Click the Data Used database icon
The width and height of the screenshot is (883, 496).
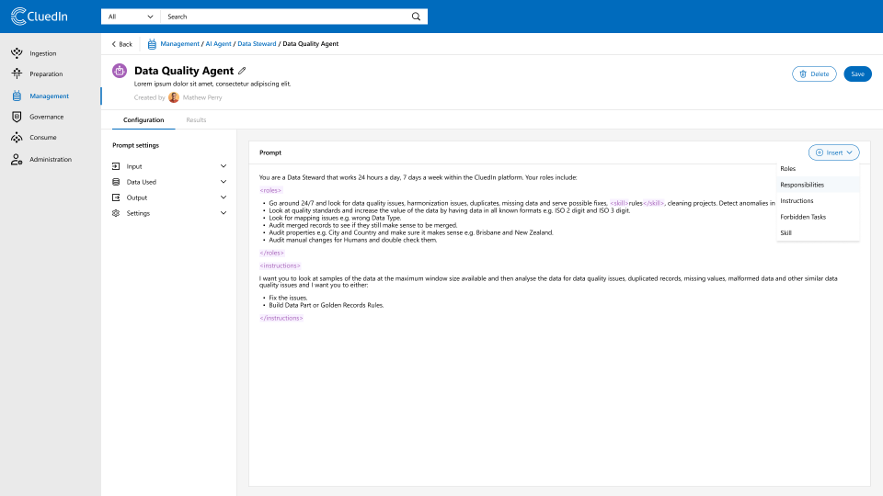(116, 182)
